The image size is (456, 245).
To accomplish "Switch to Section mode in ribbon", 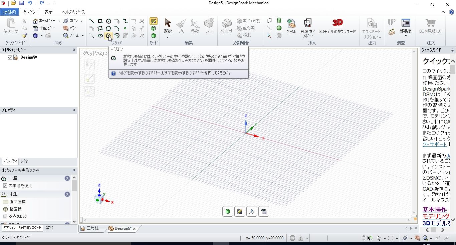I will pos(154,28).
